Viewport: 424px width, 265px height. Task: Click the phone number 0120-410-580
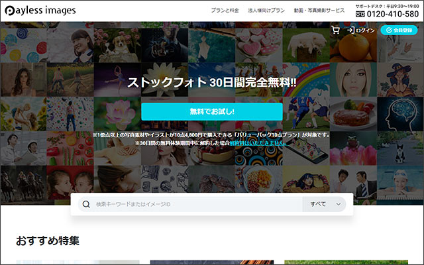click(392, 14)
